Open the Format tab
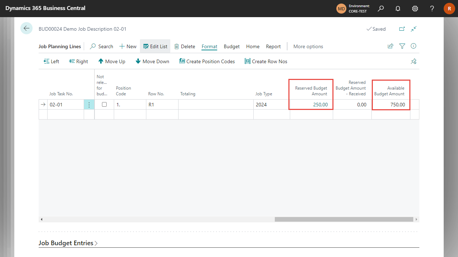Screen dimensions: 458x257 [x=209, y=46]
